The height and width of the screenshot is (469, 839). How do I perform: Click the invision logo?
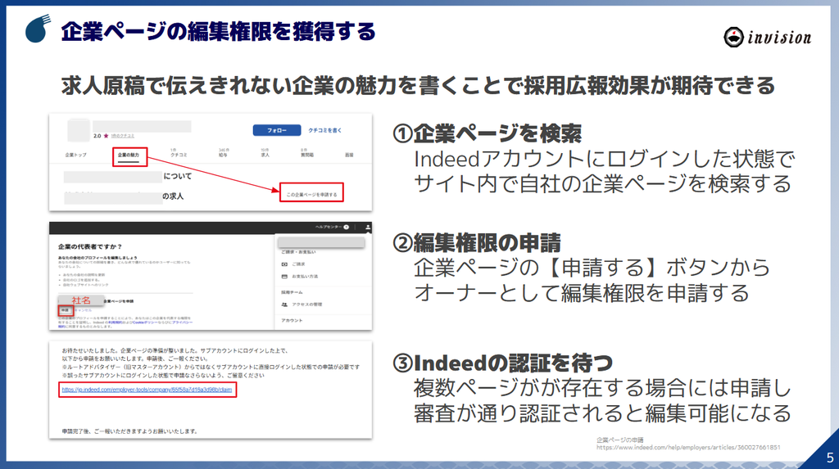tap(767, 37)
